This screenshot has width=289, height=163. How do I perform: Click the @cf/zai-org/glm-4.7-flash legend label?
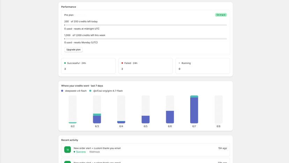tap(108, 91)
